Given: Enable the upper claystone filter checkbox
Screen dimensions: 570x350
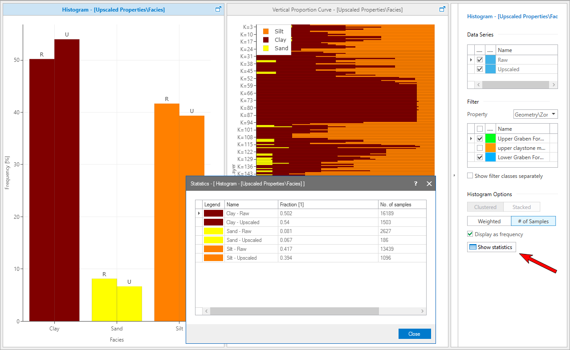Looking at the screenshot, I should 480,148.
